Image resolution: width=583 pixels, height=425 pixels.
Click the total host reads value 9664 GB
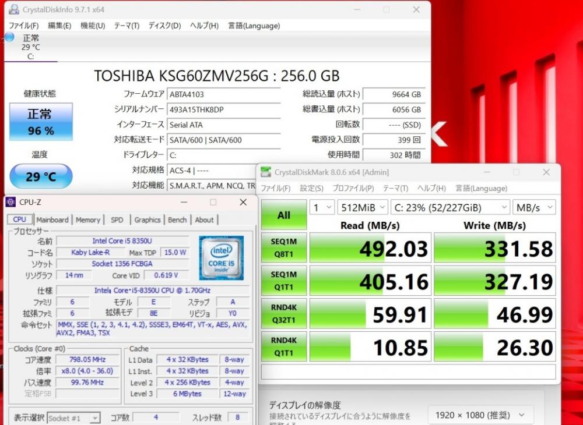point(394,94)
